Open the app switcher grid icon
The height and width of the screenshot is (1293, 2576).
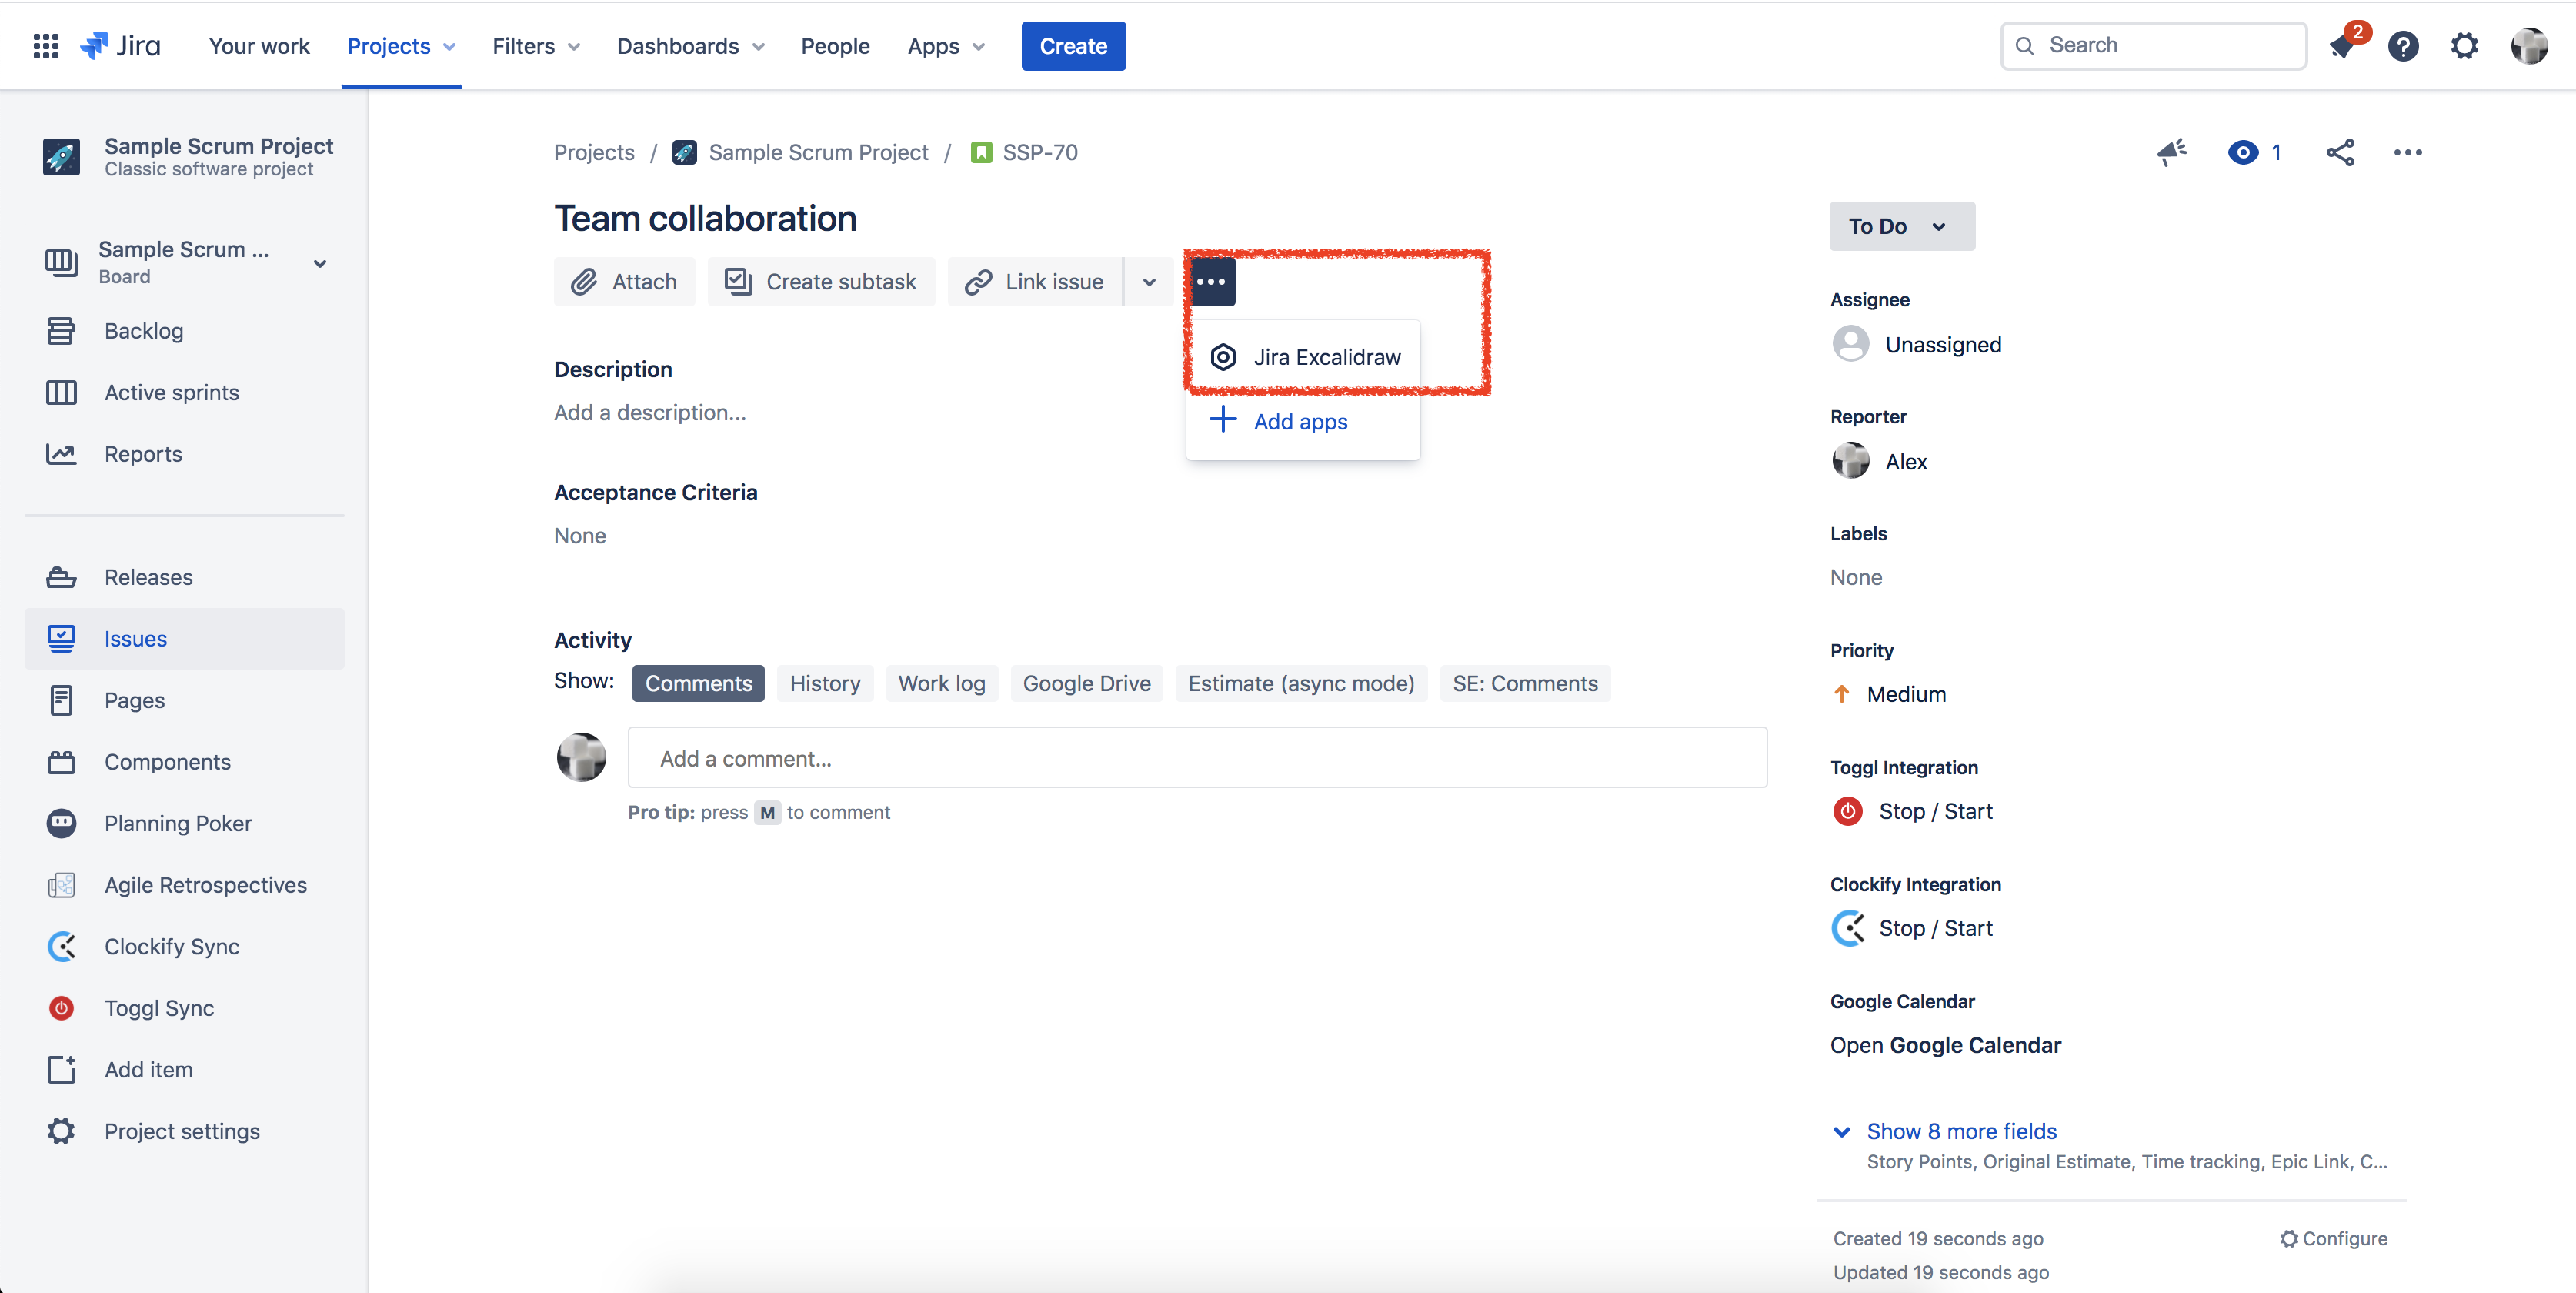pos(46,46)
